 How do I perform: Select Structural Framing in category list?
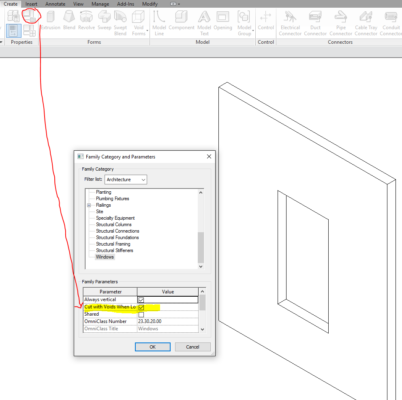click(113, 244)
